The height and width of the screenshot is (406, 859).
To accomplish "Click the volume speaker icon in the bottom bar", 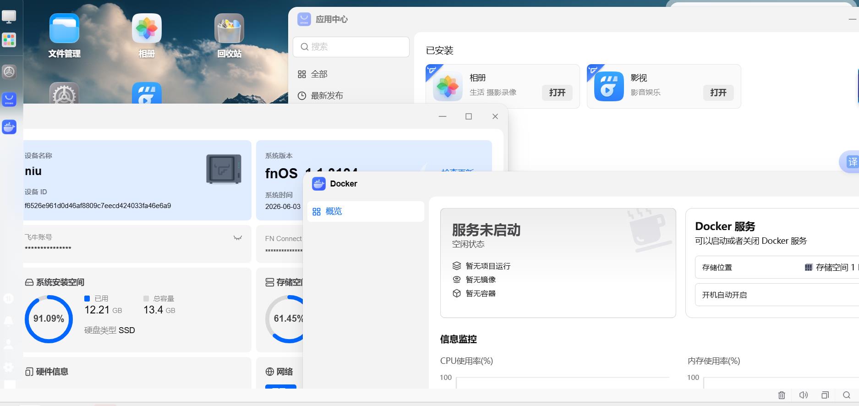I will point(804,395).
